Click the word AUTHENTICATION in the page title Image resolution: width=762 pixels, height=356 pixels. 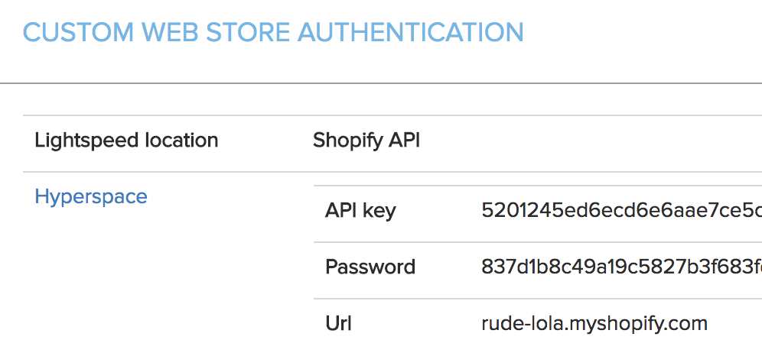pos(410,32)
